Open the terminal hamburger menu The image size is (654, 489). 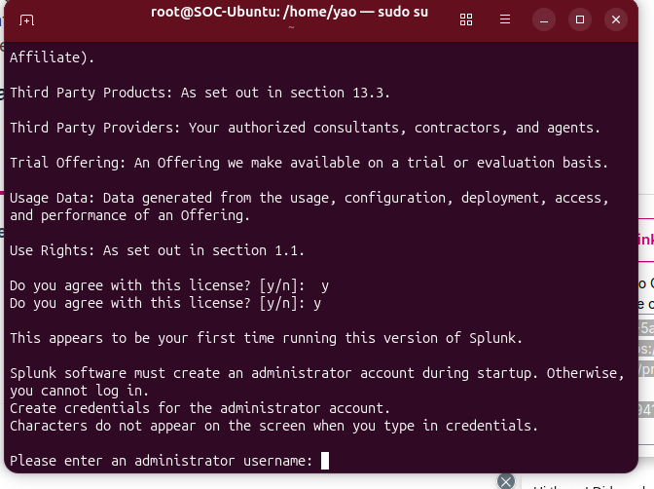click(x=505, y=19)
